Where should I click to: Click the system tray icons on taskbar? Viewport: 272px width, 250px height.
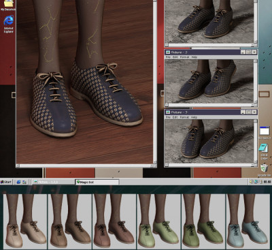coord(260,182)
